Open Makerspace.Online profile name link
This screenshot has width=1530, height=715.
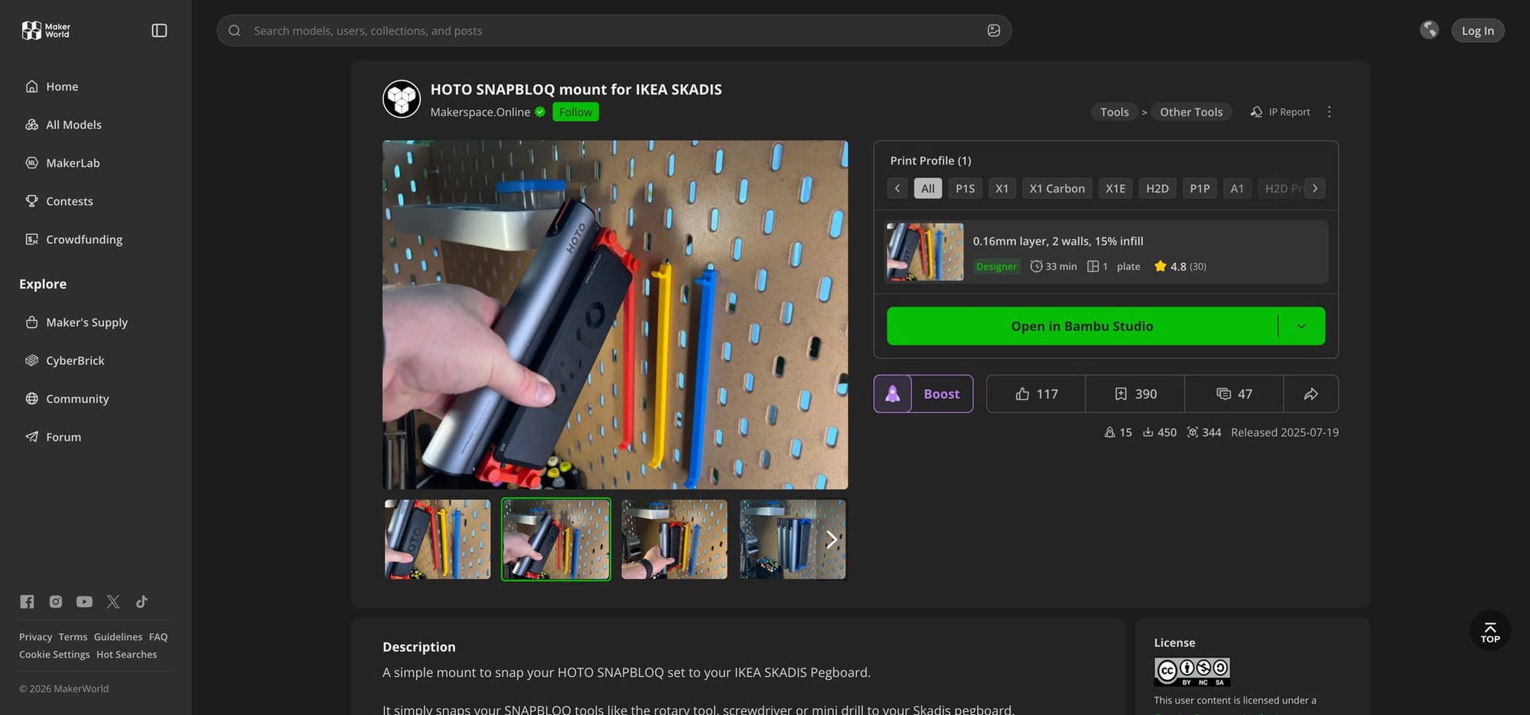tap(480, 112)
